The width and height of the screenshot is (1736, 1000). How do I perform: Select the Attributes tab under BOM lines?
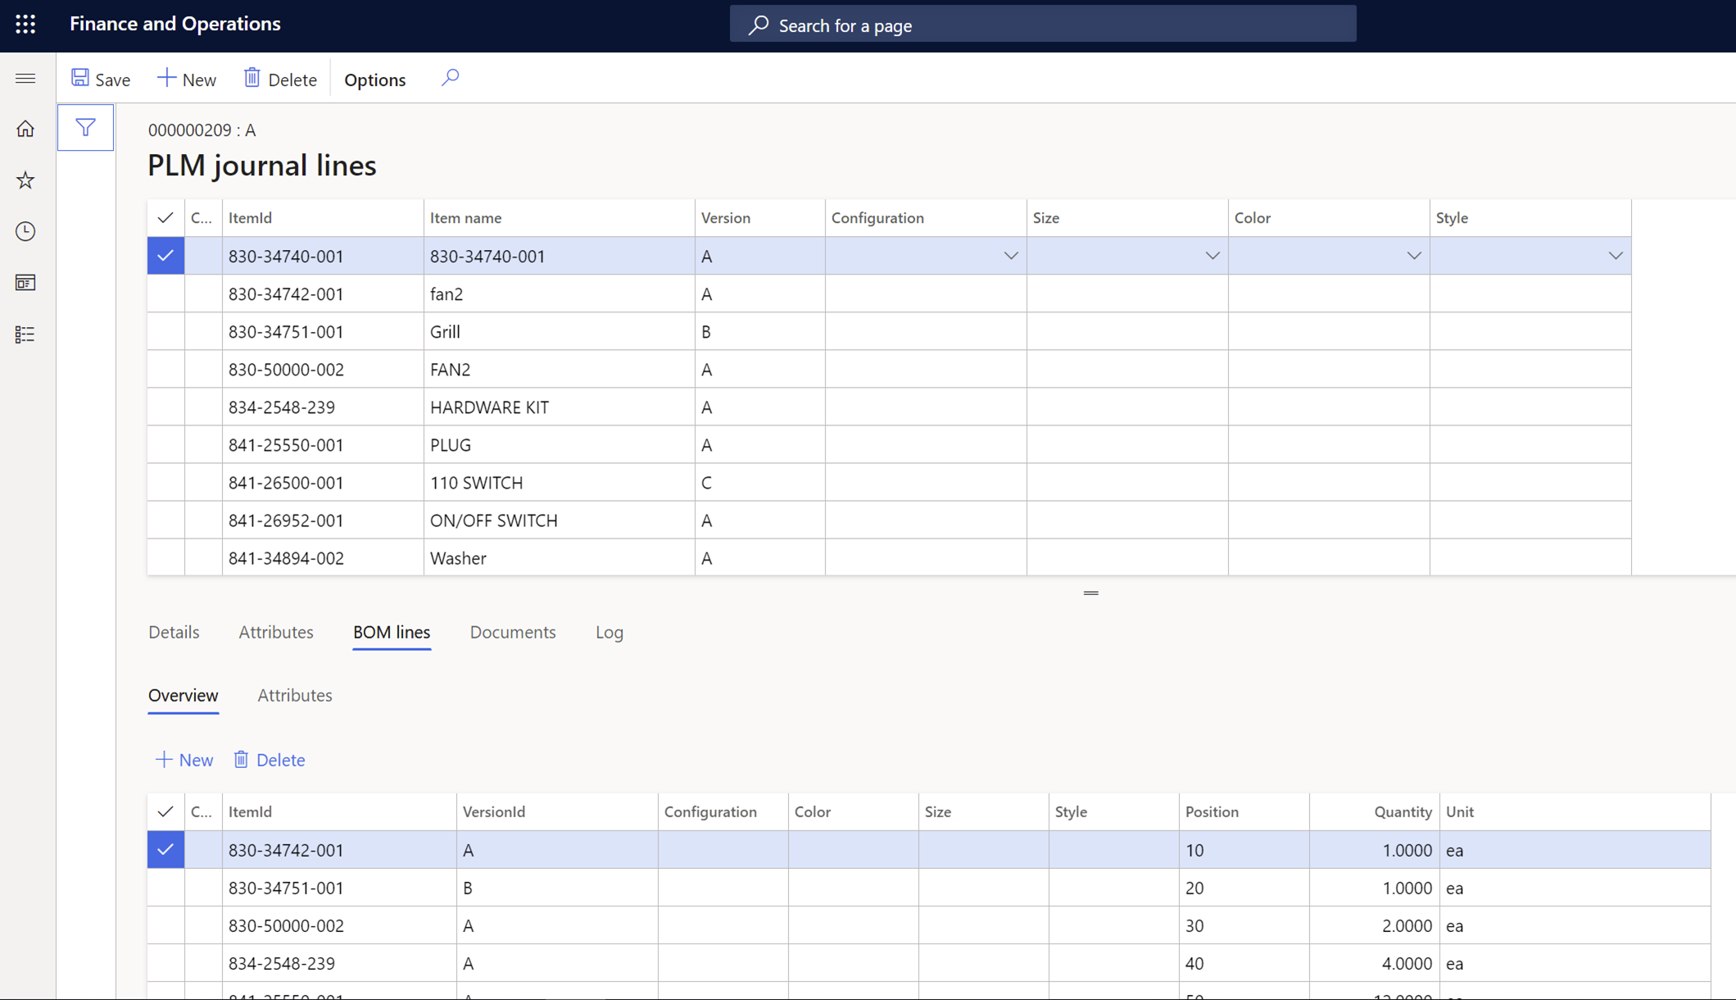point(294,695)
